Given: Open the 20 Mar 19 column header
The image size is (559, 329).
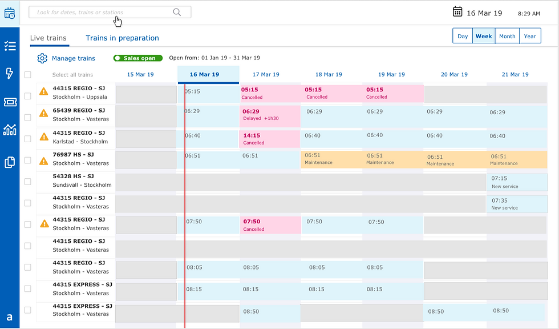Looking at the screenshot, I should pos(454,75).
